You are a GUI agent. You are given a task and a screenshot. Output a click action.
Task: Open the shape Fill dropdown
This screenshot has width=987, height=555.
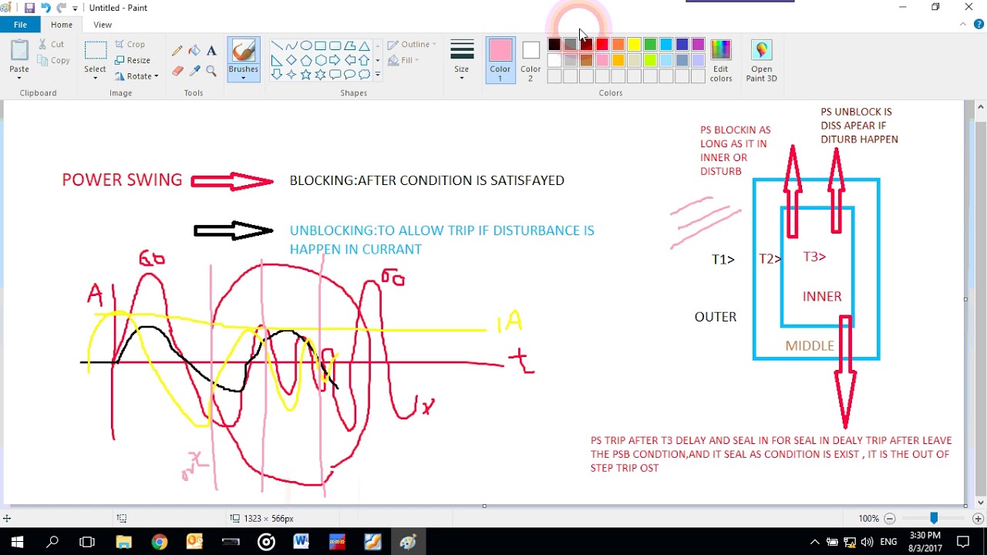(403, 60)
